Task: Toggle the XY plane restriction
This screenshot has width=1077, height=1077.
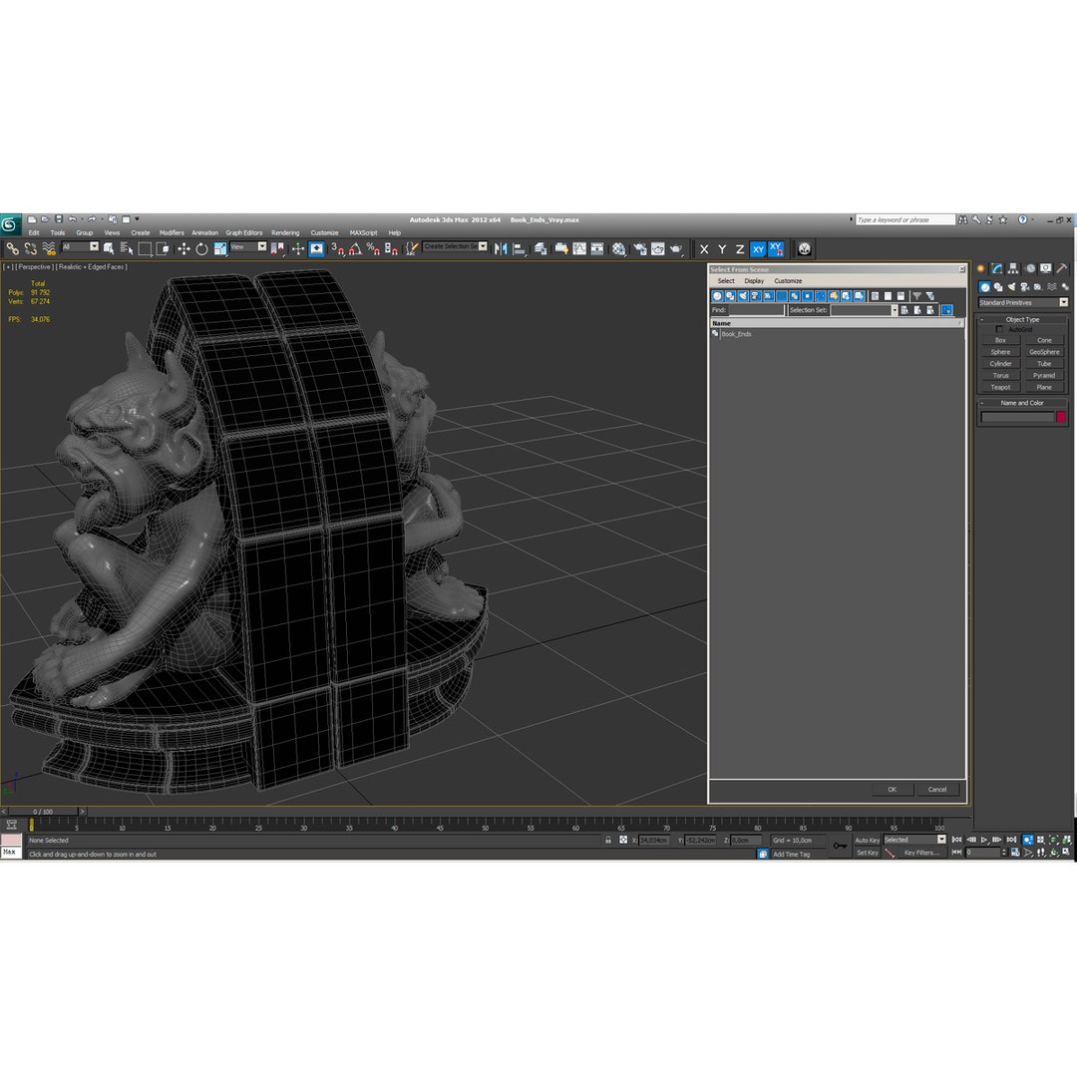Action: tap(758, 249)
